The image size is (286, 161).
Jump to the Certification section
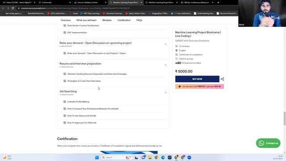pyautogui.click(x=124, y=20)
